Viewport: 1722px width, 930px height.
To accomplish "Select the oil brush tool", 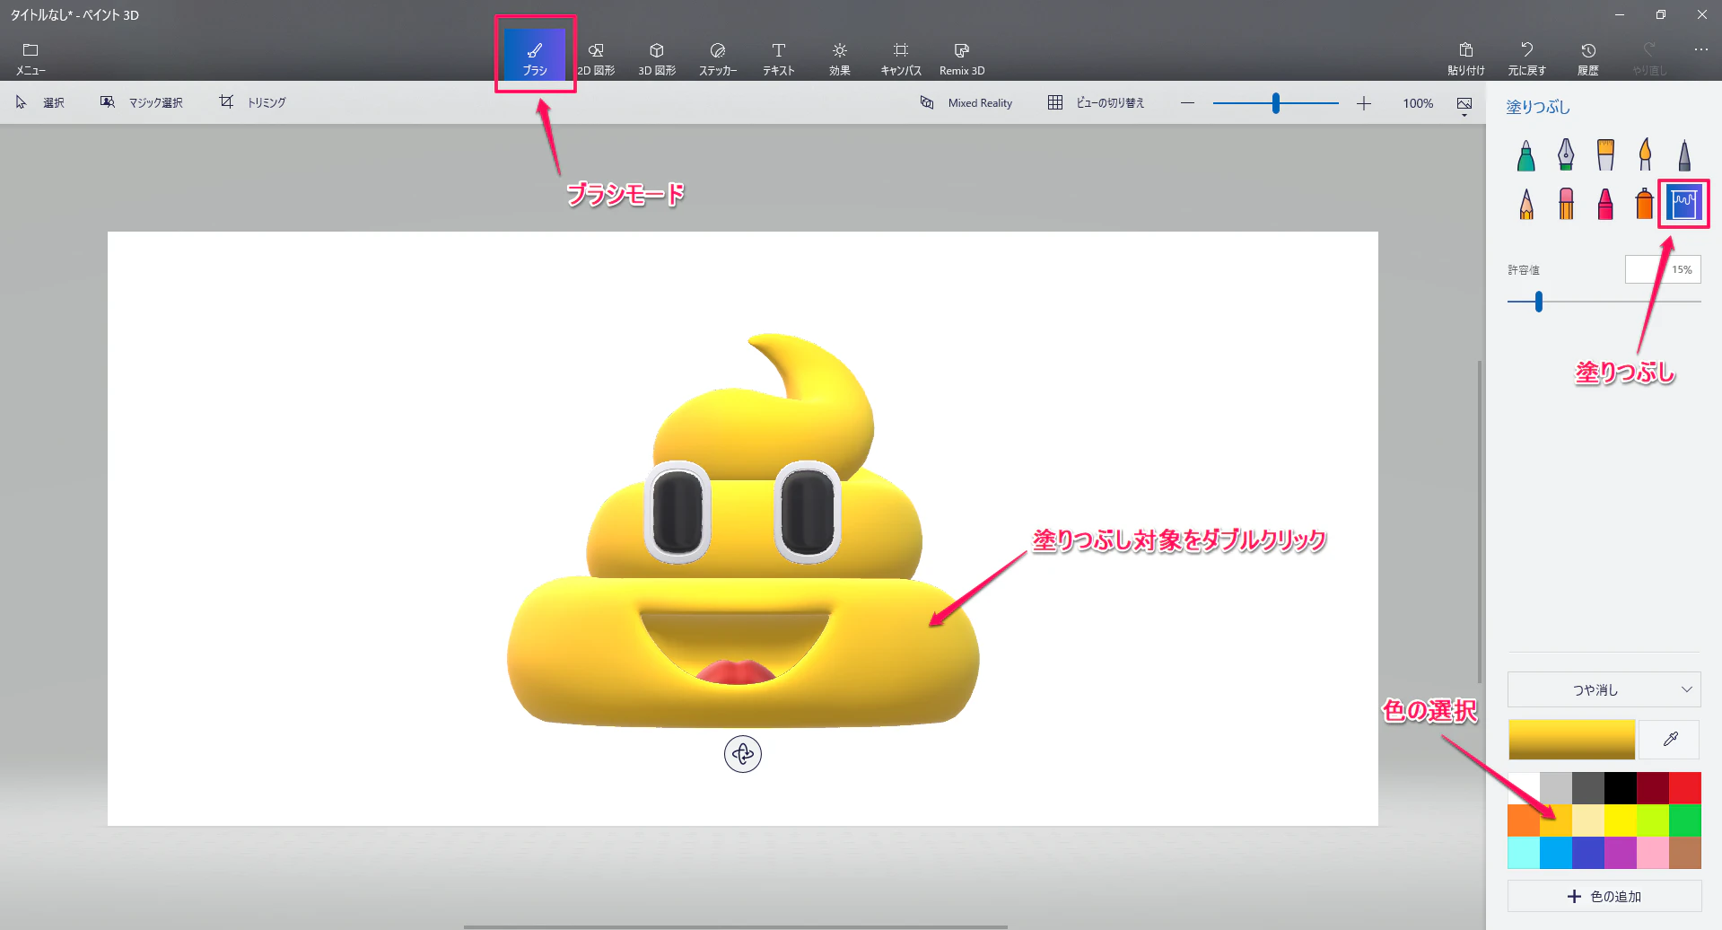I will click(1605, 154).
